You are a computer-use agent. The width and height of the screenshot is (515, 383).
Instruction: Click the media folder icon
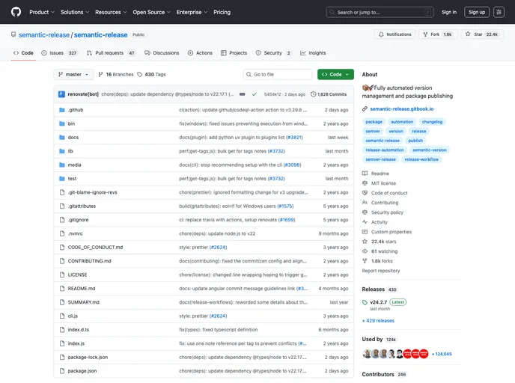coord(61,165)
